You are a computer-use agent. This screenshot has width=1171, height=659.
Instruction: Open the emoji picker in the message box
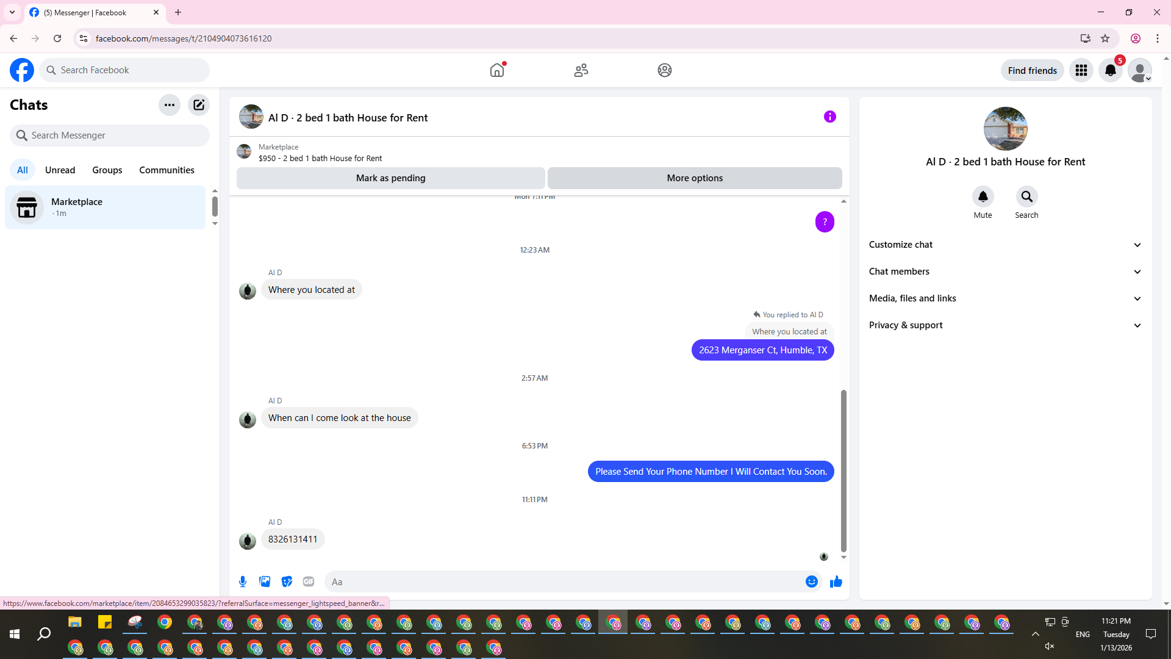pyautogui.click(x=811, y=582)
